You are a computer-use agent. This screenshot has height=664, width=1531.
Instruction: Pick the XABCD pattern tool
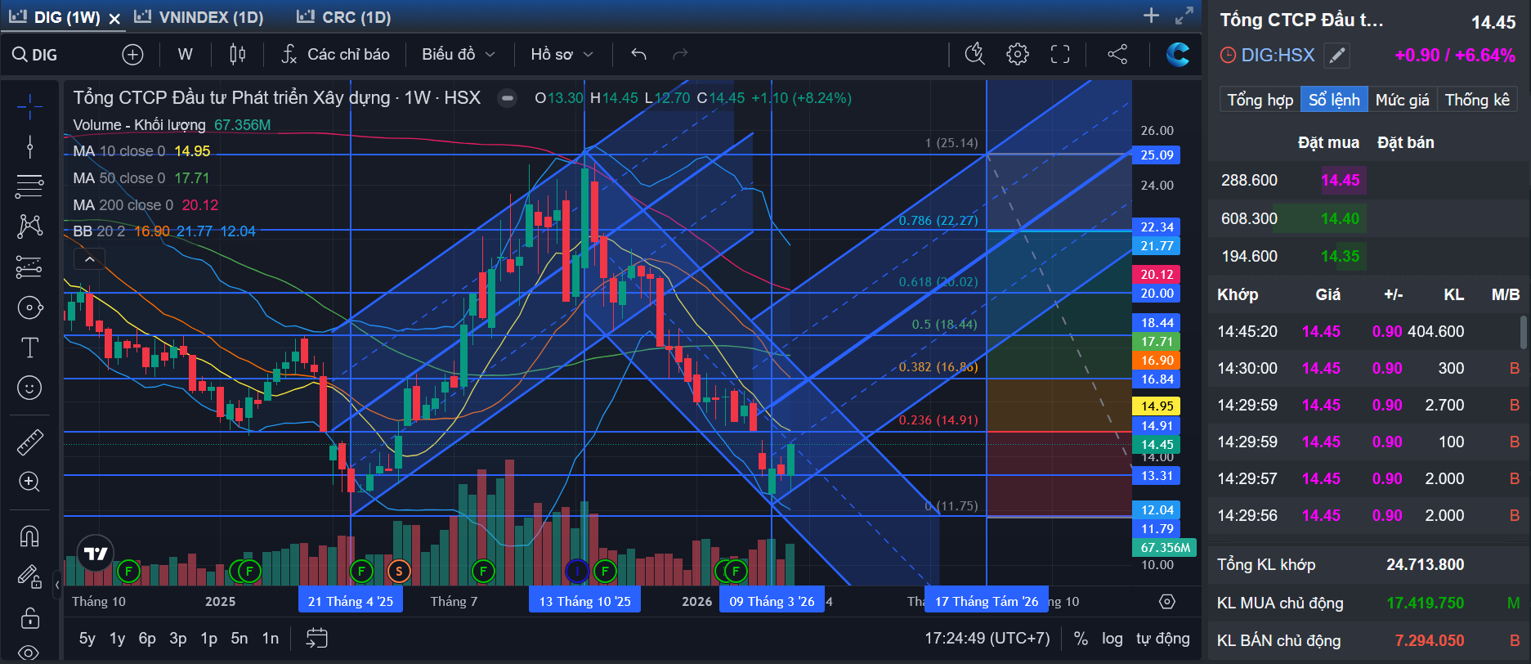coord(29,227)
